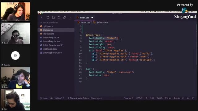This screenshot has width=198, height=111.
Task: Collapse all folders using the stacked squares icon
Action: click(64, 17)
